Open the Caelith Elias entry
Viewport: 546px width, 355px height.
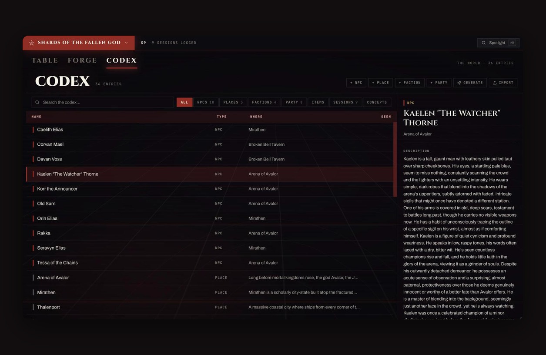[210, 130]
